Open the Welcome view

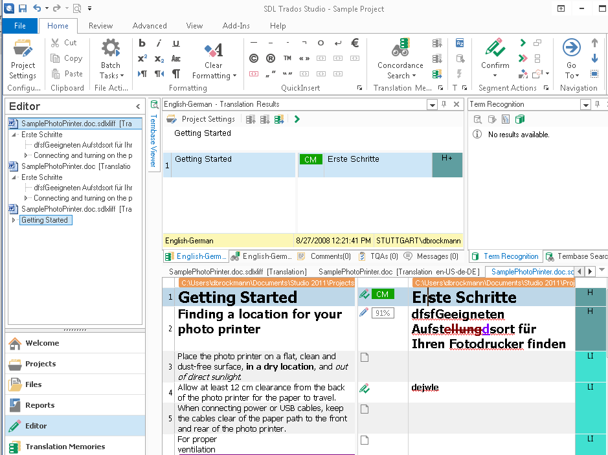point(75,343)
